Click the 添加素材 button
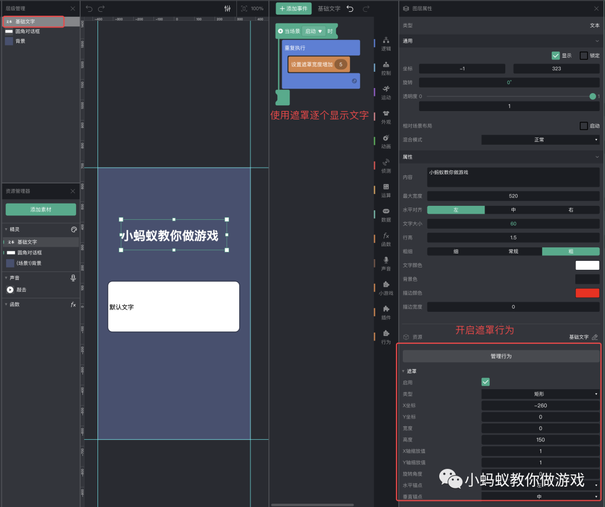Screen dimensions: 605x507 coord(40,209)
